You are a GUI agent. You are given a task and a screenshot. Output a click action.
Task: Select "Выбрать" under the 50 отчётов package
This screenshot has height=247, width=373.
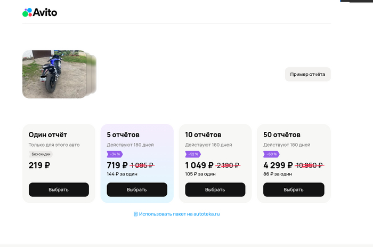click(294, 189)
